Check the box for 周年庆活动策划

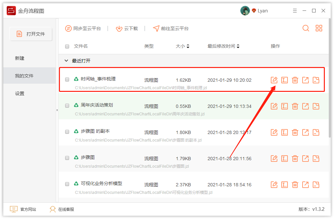67,106
